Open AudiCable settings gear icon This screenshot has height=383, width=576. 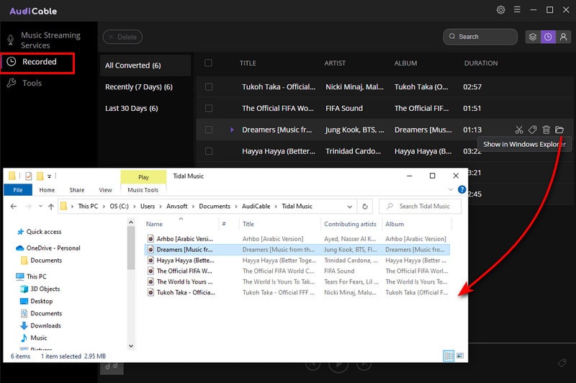pos(501,10)
